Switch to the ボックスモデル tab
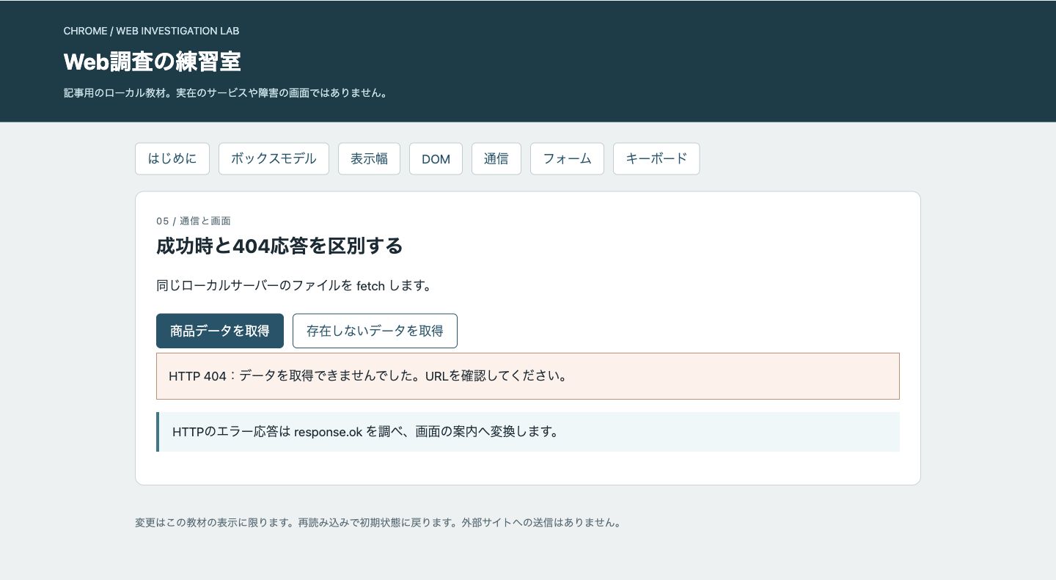This screenshot has height=580, width=1056. point(274,158)
